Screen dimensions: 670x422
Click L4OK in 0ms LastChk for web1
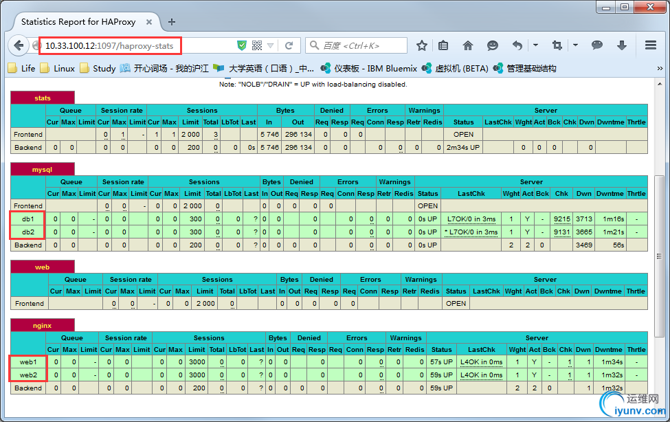tap(481, 362)
